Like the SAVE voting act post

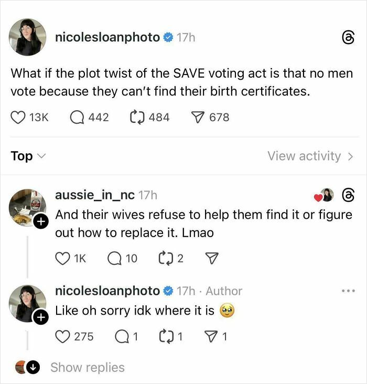pyautogui.click(x=19, y=117)
